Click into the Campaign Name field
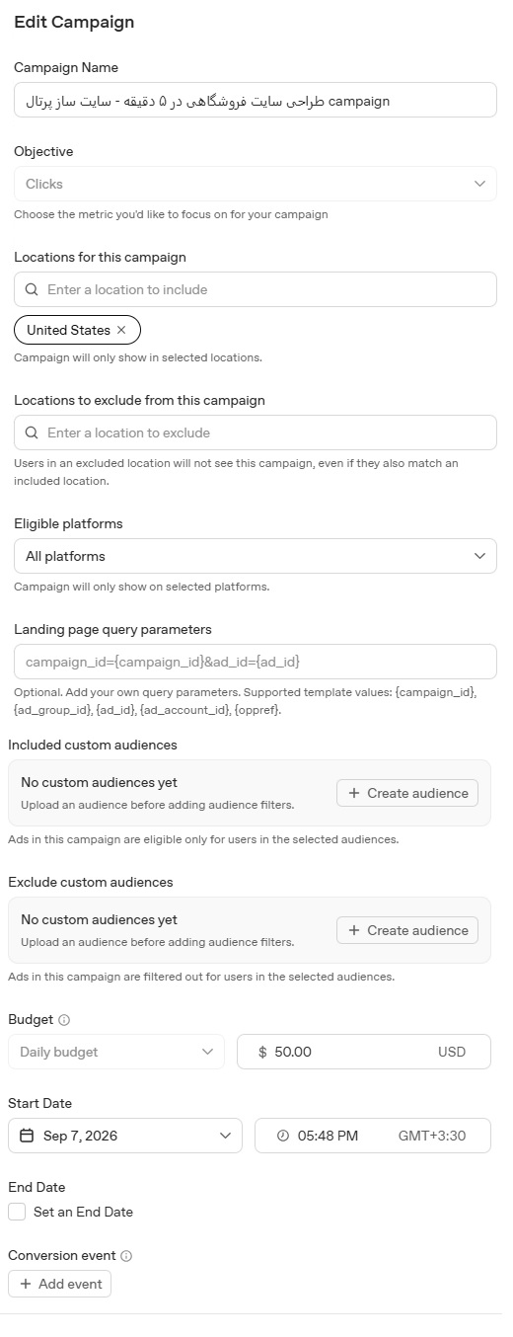The height and width of the screenshot is (1337, 513). (256, 100)
